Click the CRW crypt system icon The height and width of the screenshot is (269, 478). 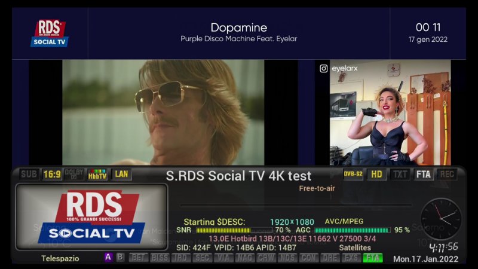266,258
